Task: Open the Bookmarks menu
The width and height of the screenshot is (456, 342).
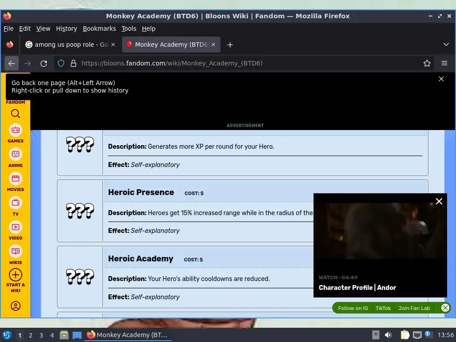Action: pyautogui.click(x=99, y=28)
